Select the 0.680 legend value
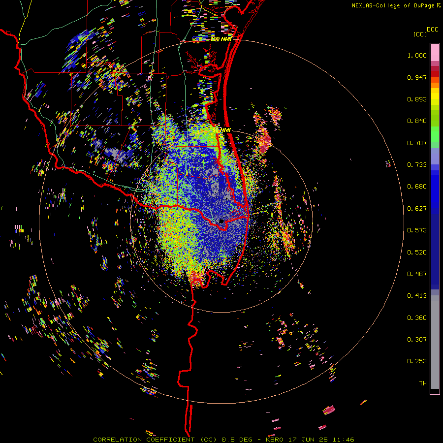Viewport: 443px width, 443px height. point(417,187)
